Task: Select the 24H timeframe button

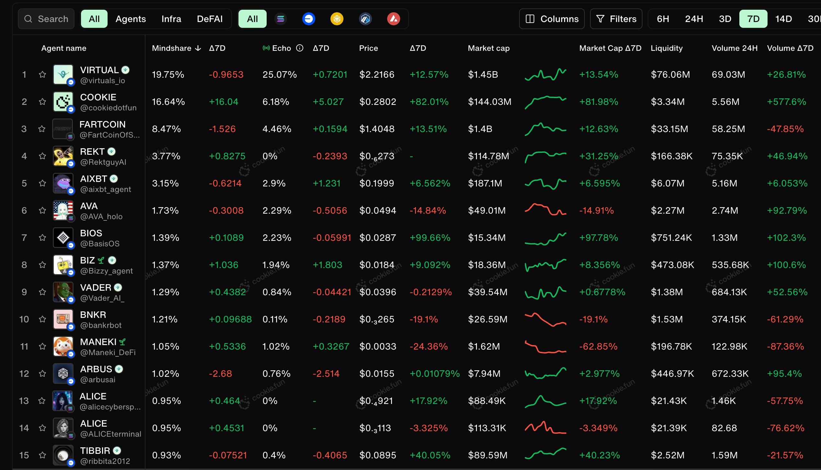Action: tap(694, 19)
